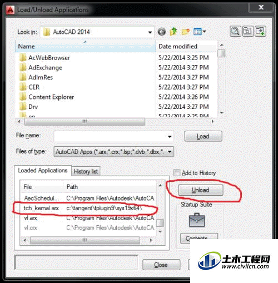Click the File column header in loaded list
Image resolution: width=278 pixels, height=283 pixels.
pyautogui.click(x=42, y=187)
